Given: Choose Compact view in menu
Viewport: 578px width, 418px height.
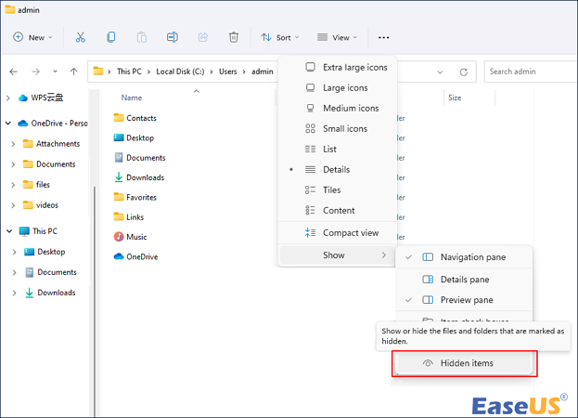Looking at the screenshot, I should [x=350, y=232].
